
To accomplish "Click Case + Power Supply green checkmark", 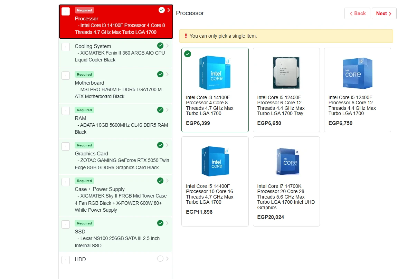I will [160, 181].
